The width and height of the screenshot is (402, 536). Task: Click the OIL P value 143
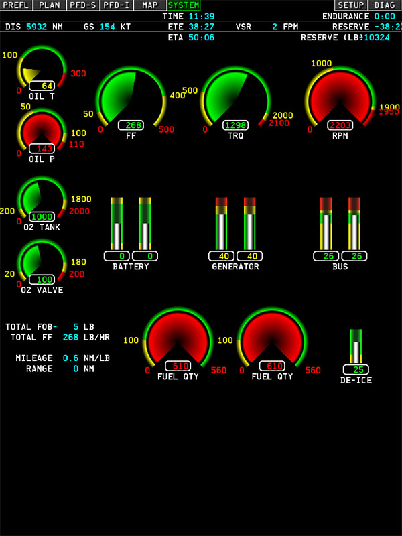point(42,149)
